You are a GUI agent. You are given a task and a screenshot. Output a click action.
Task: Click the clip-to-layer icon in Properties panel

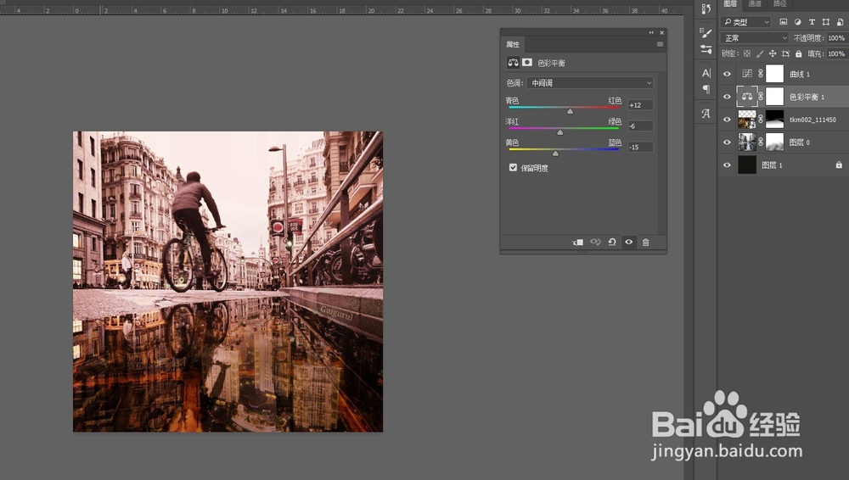(578, 243)
